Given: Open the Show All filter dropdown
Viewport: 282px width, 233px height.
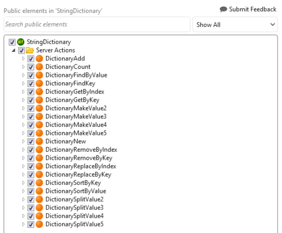Looking at the screenshot, I should pos(235,24).
